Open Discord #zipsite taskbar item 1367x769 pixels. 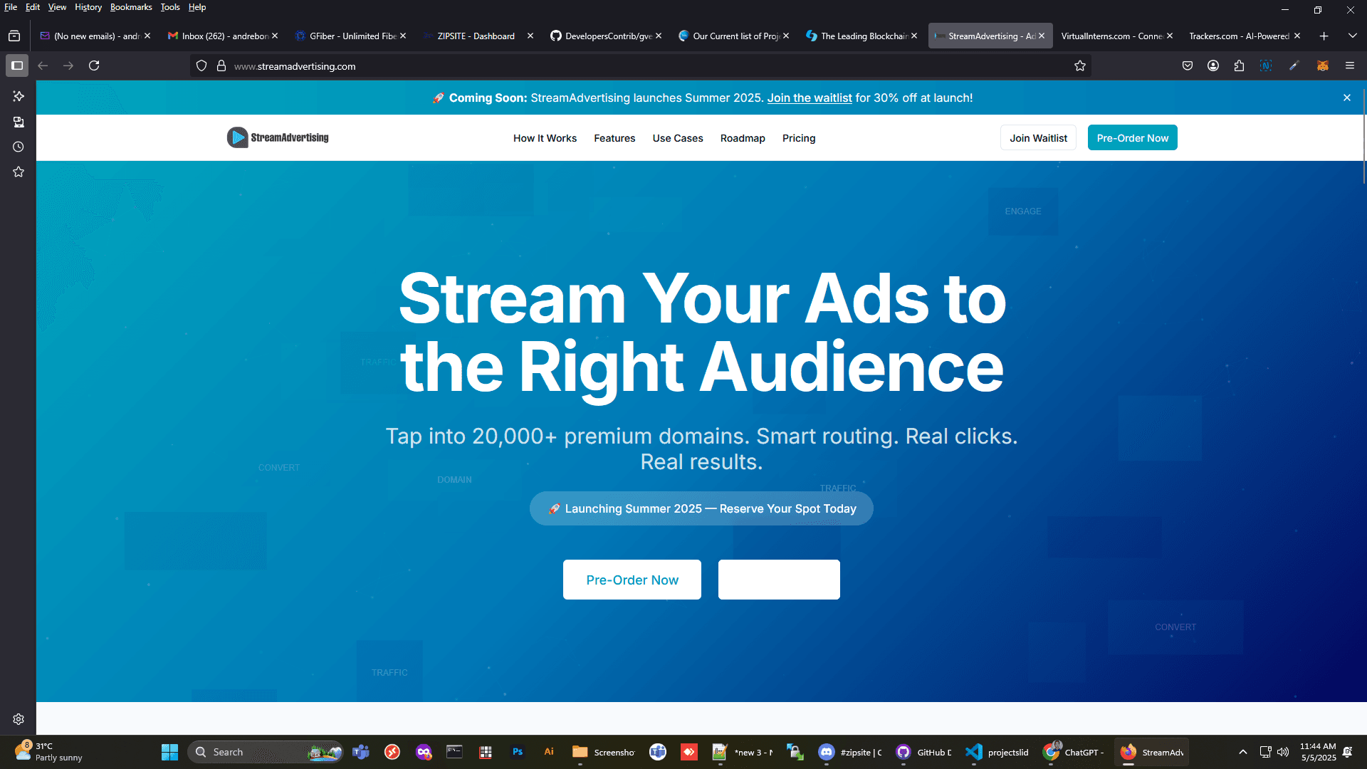point(850,752)
